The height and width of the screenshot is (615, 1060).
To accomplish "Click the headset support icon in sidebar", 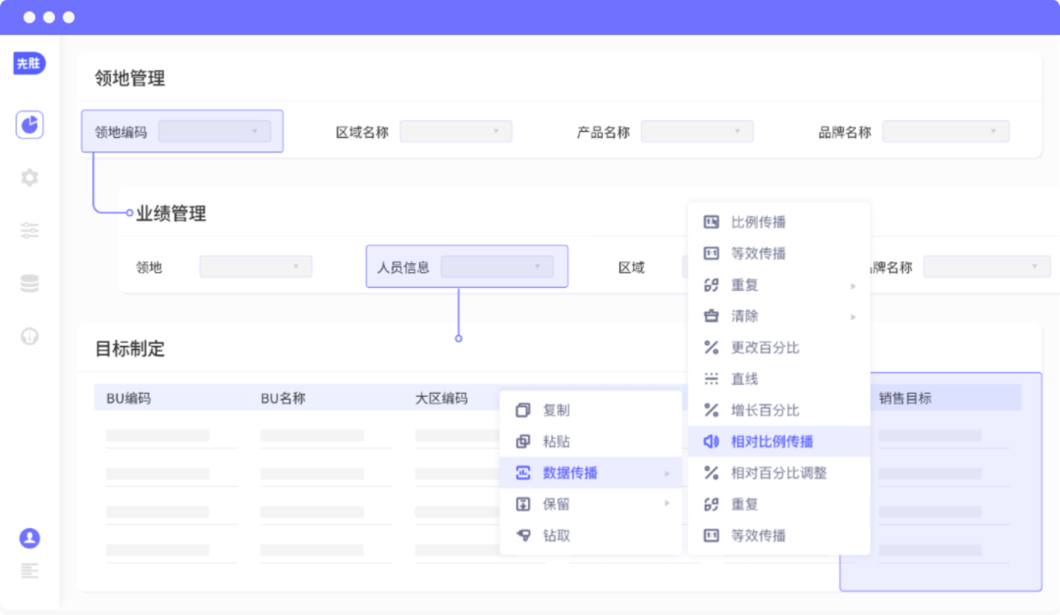I will [30, 337].
